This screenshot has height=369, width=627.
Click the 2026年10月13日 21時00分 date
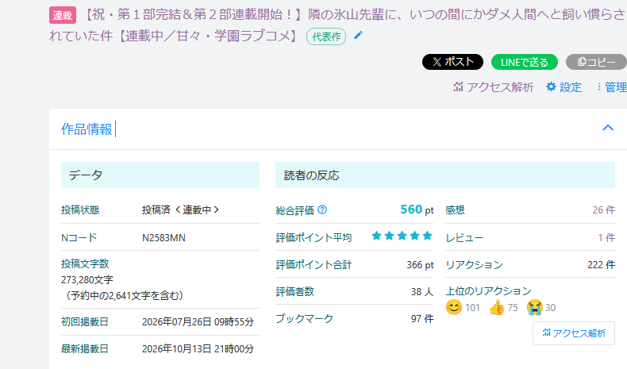coord(198,348)
